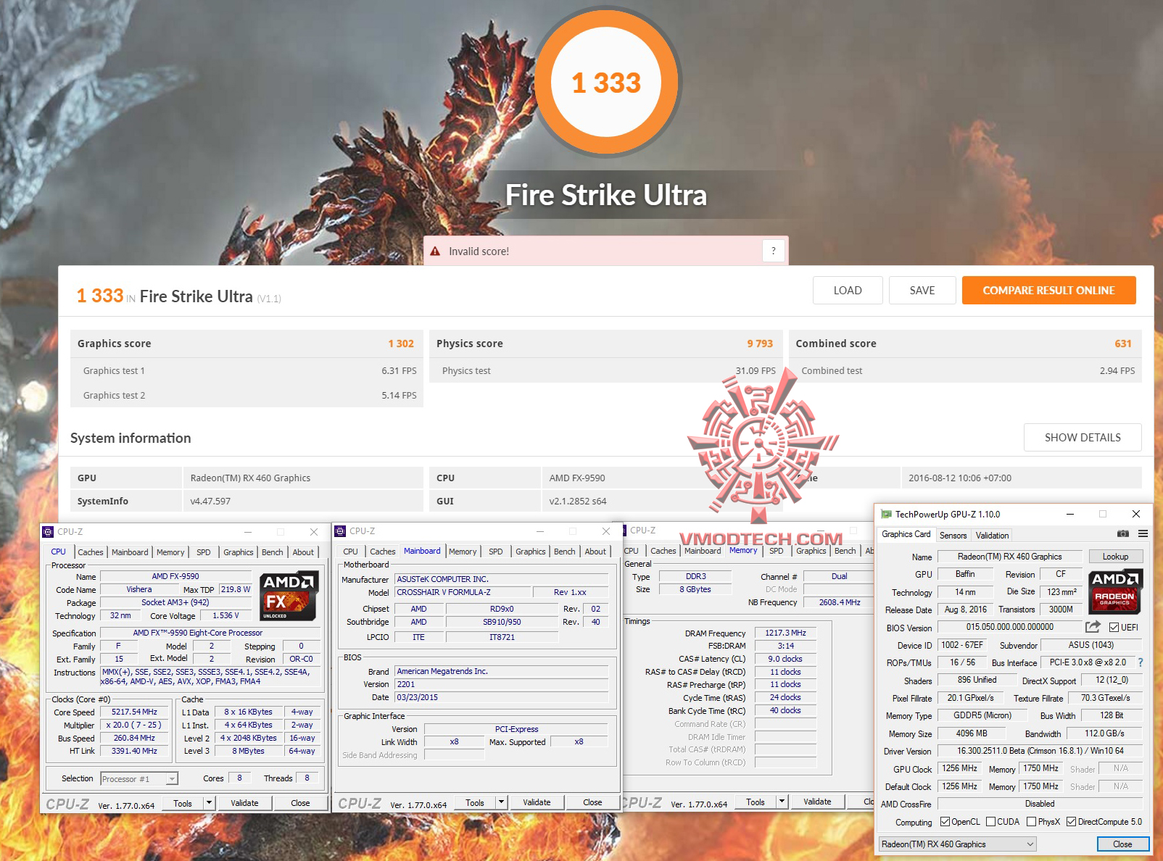Click the Graphics score value 1 302
1163x861 pixels.
click(x=401, y=344)
